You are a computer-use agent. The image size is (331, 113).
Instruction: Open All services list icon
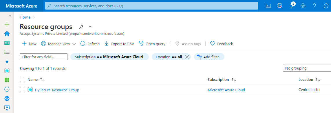click(x=7, y=52)
